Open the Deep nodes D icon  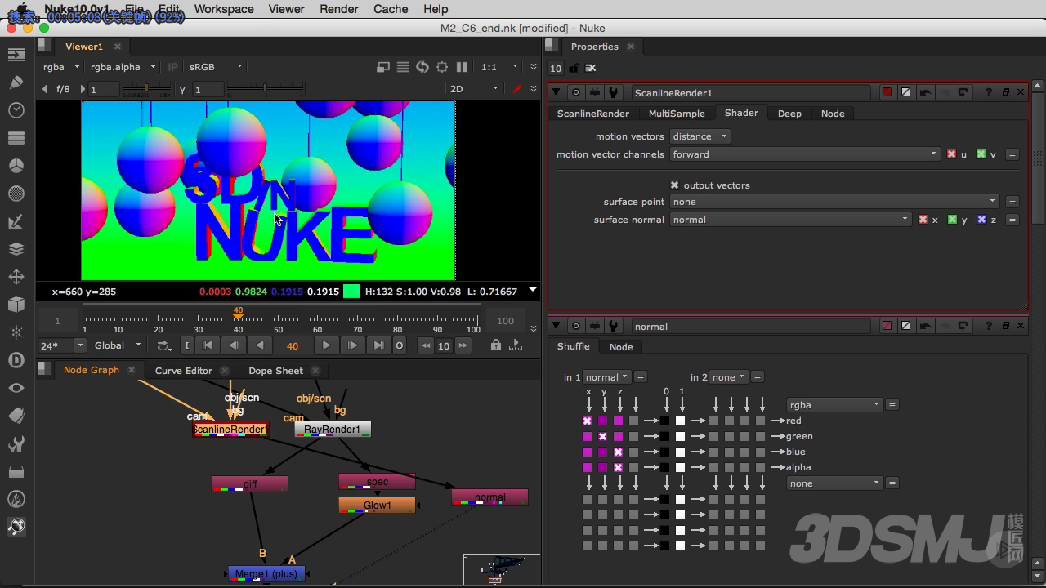click(16, 360)
